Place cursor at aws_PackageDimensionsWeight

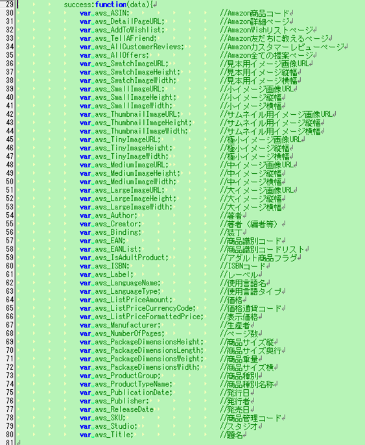click(x=149, y=359)
